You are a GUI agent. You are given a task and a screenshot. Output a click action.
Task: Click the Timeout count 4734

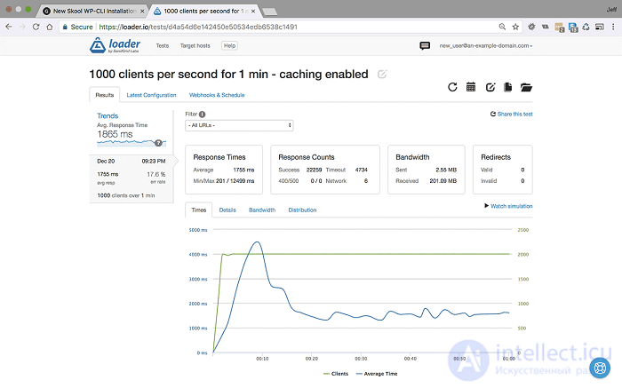(362, 170)
